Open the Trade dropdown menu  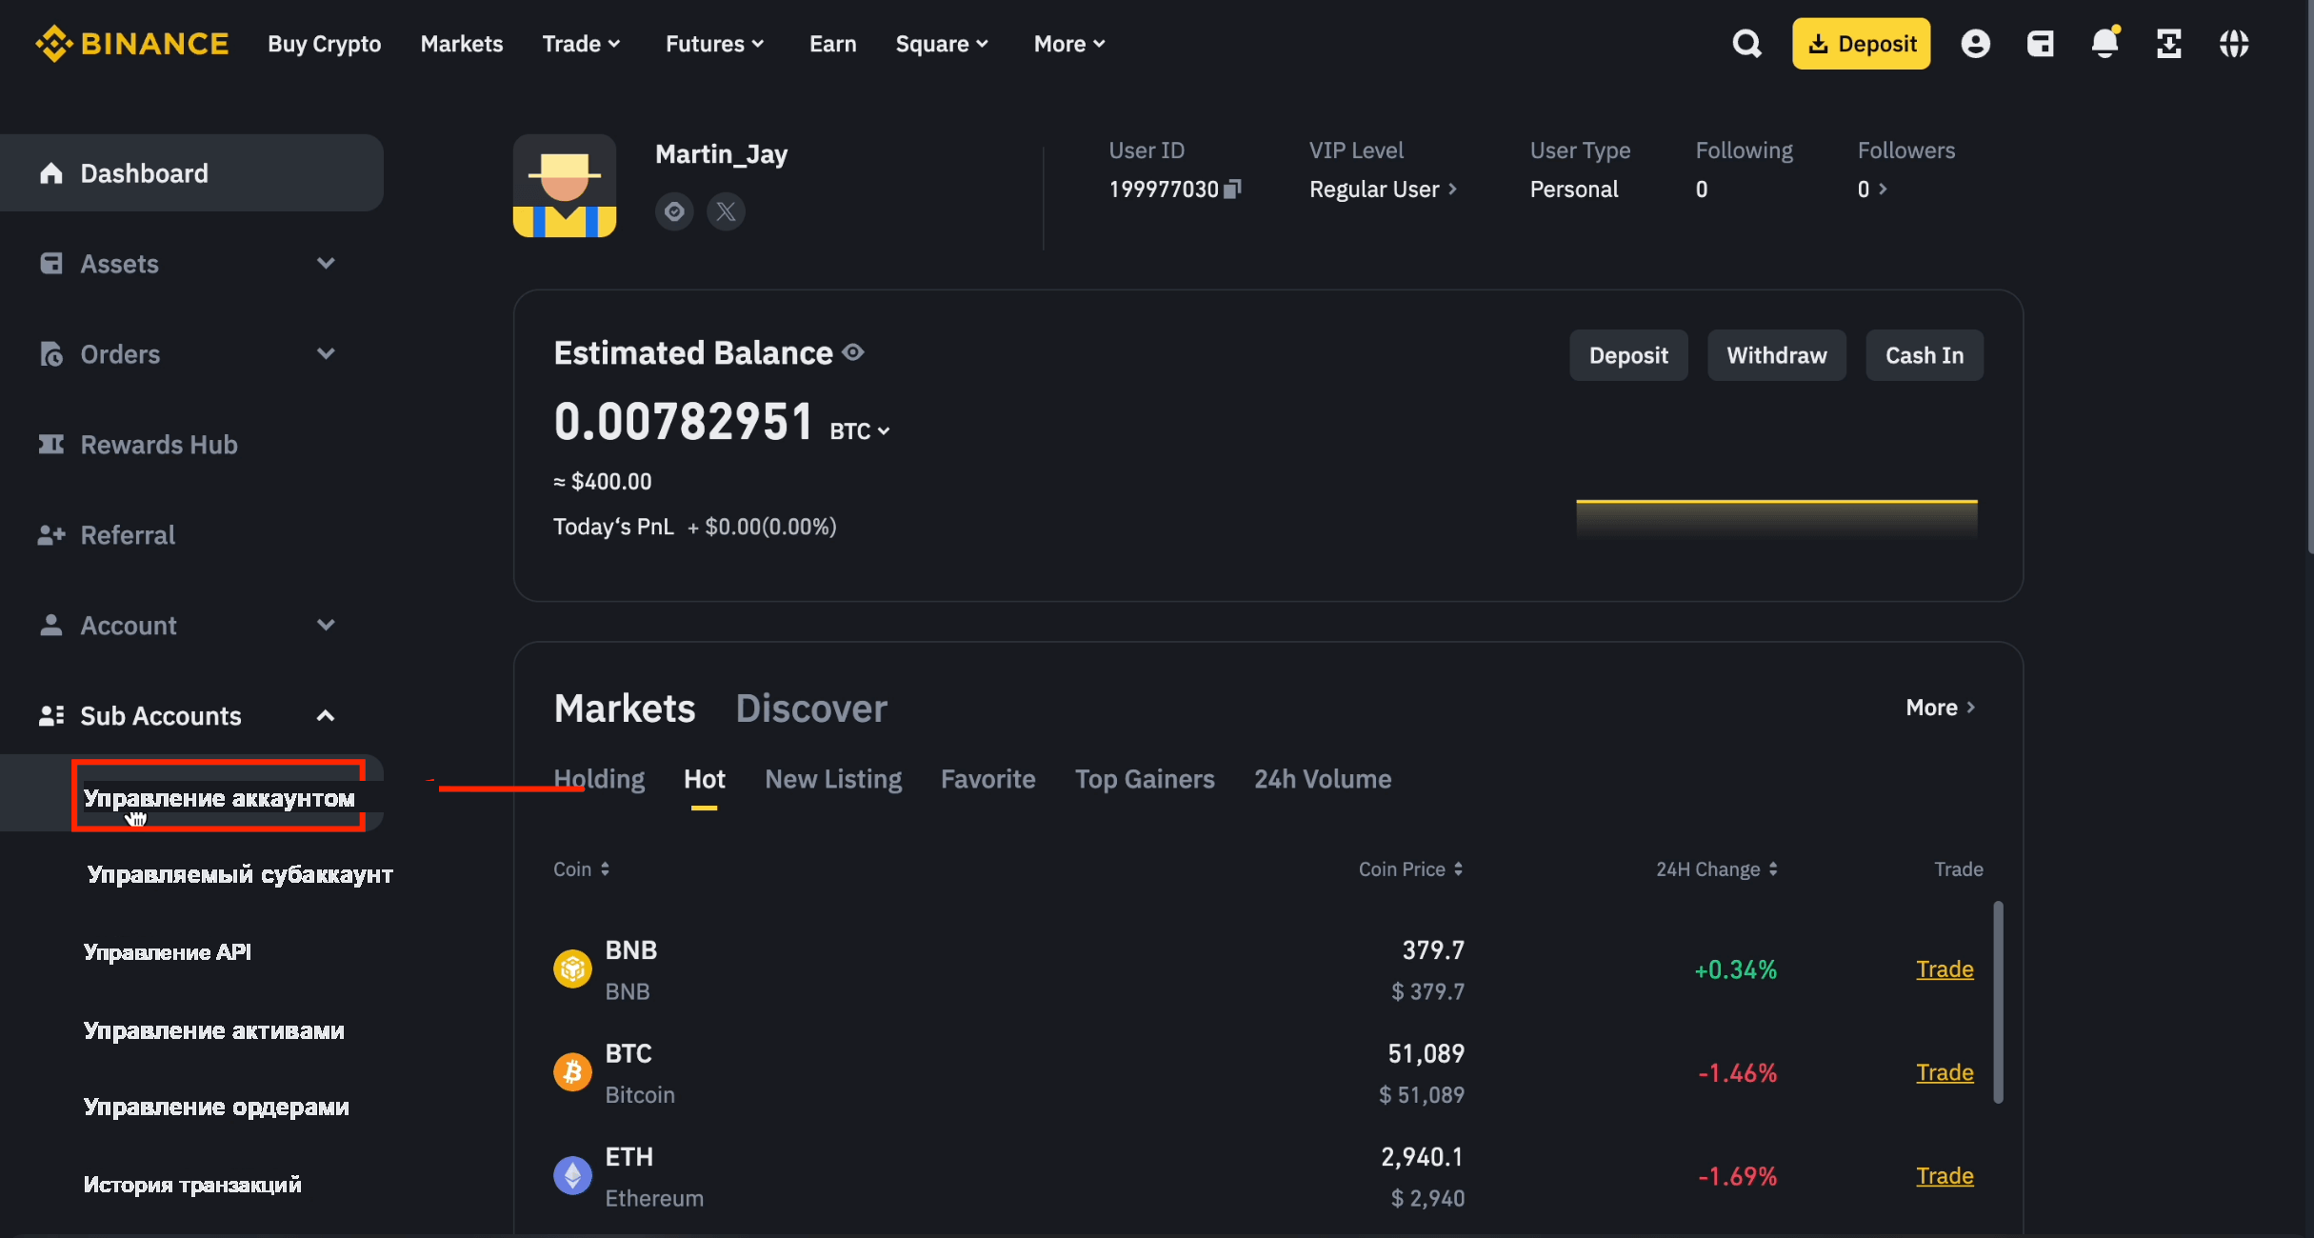[x=581, y=44]
